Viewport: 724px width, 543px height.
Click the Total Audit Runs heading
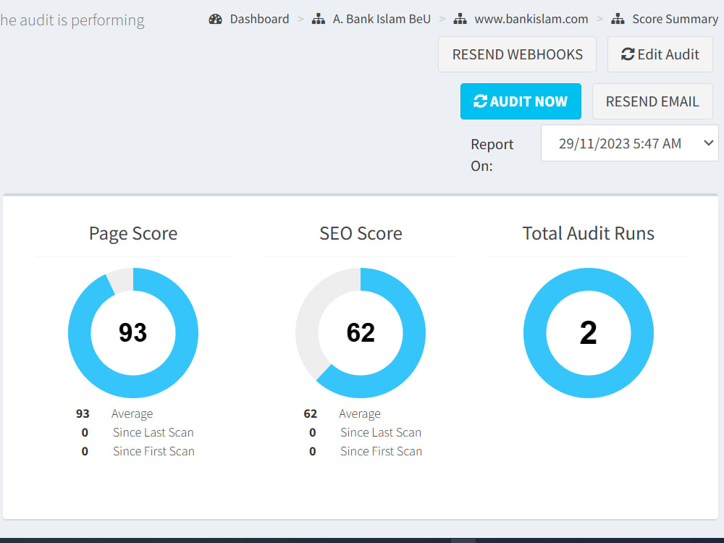(588, 234)
